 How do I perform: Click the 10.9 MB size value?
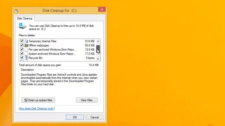(x=89, y=41)
